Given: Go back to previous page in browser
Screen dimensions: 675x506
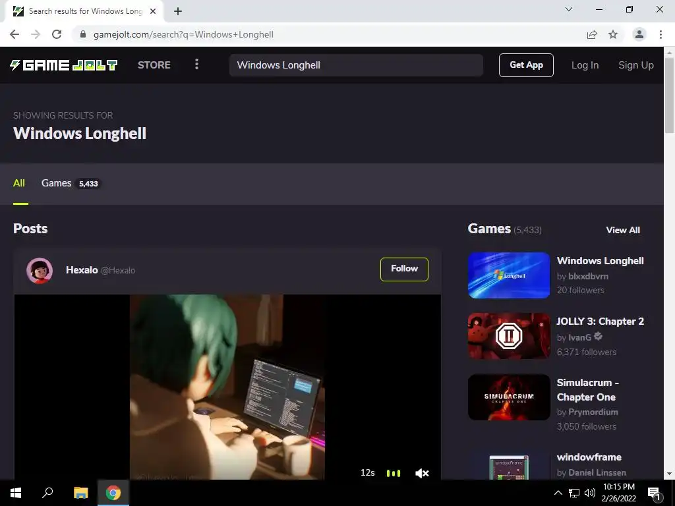Looking at the screenshot, I should click(15, 34).
